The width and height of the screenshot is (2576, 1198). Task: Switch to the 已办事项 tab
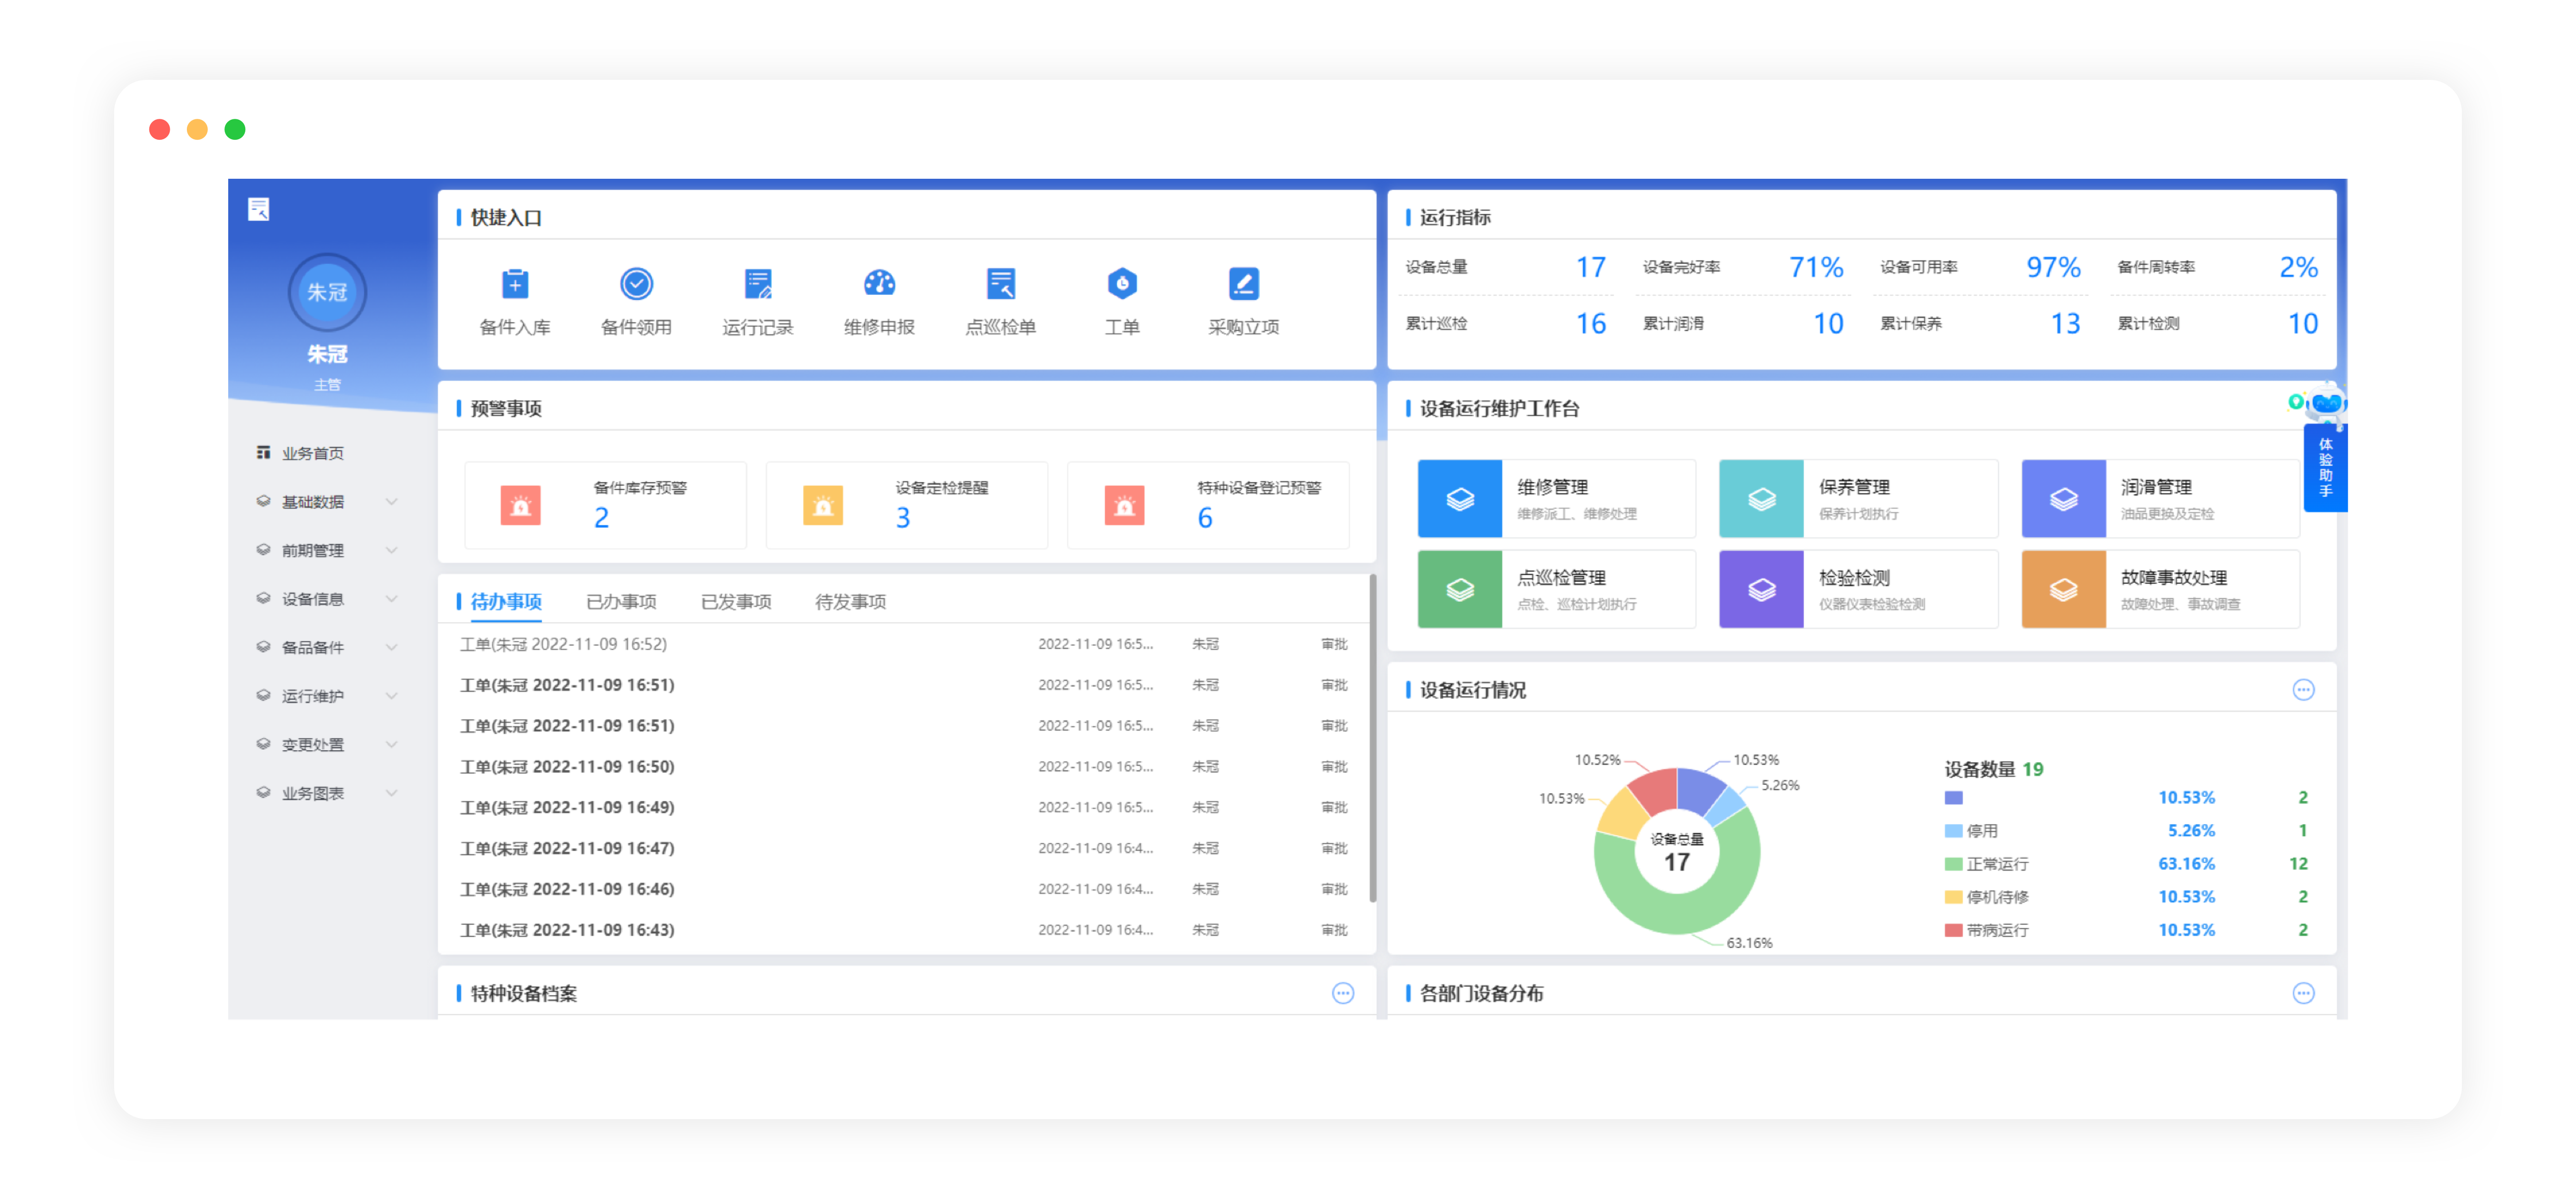[621, 602]
